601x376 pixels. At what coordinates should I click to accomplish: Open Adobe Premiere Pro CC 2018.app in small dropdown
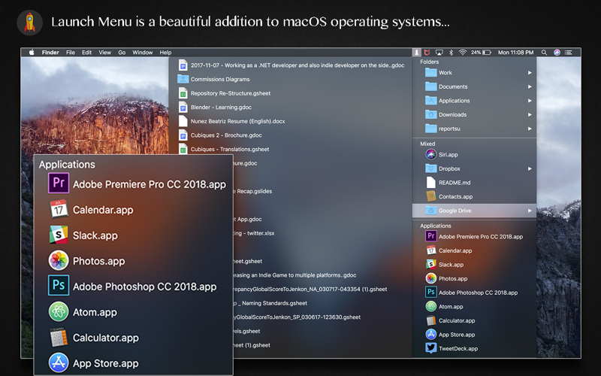pyautogui.click(x=474, y=237)
